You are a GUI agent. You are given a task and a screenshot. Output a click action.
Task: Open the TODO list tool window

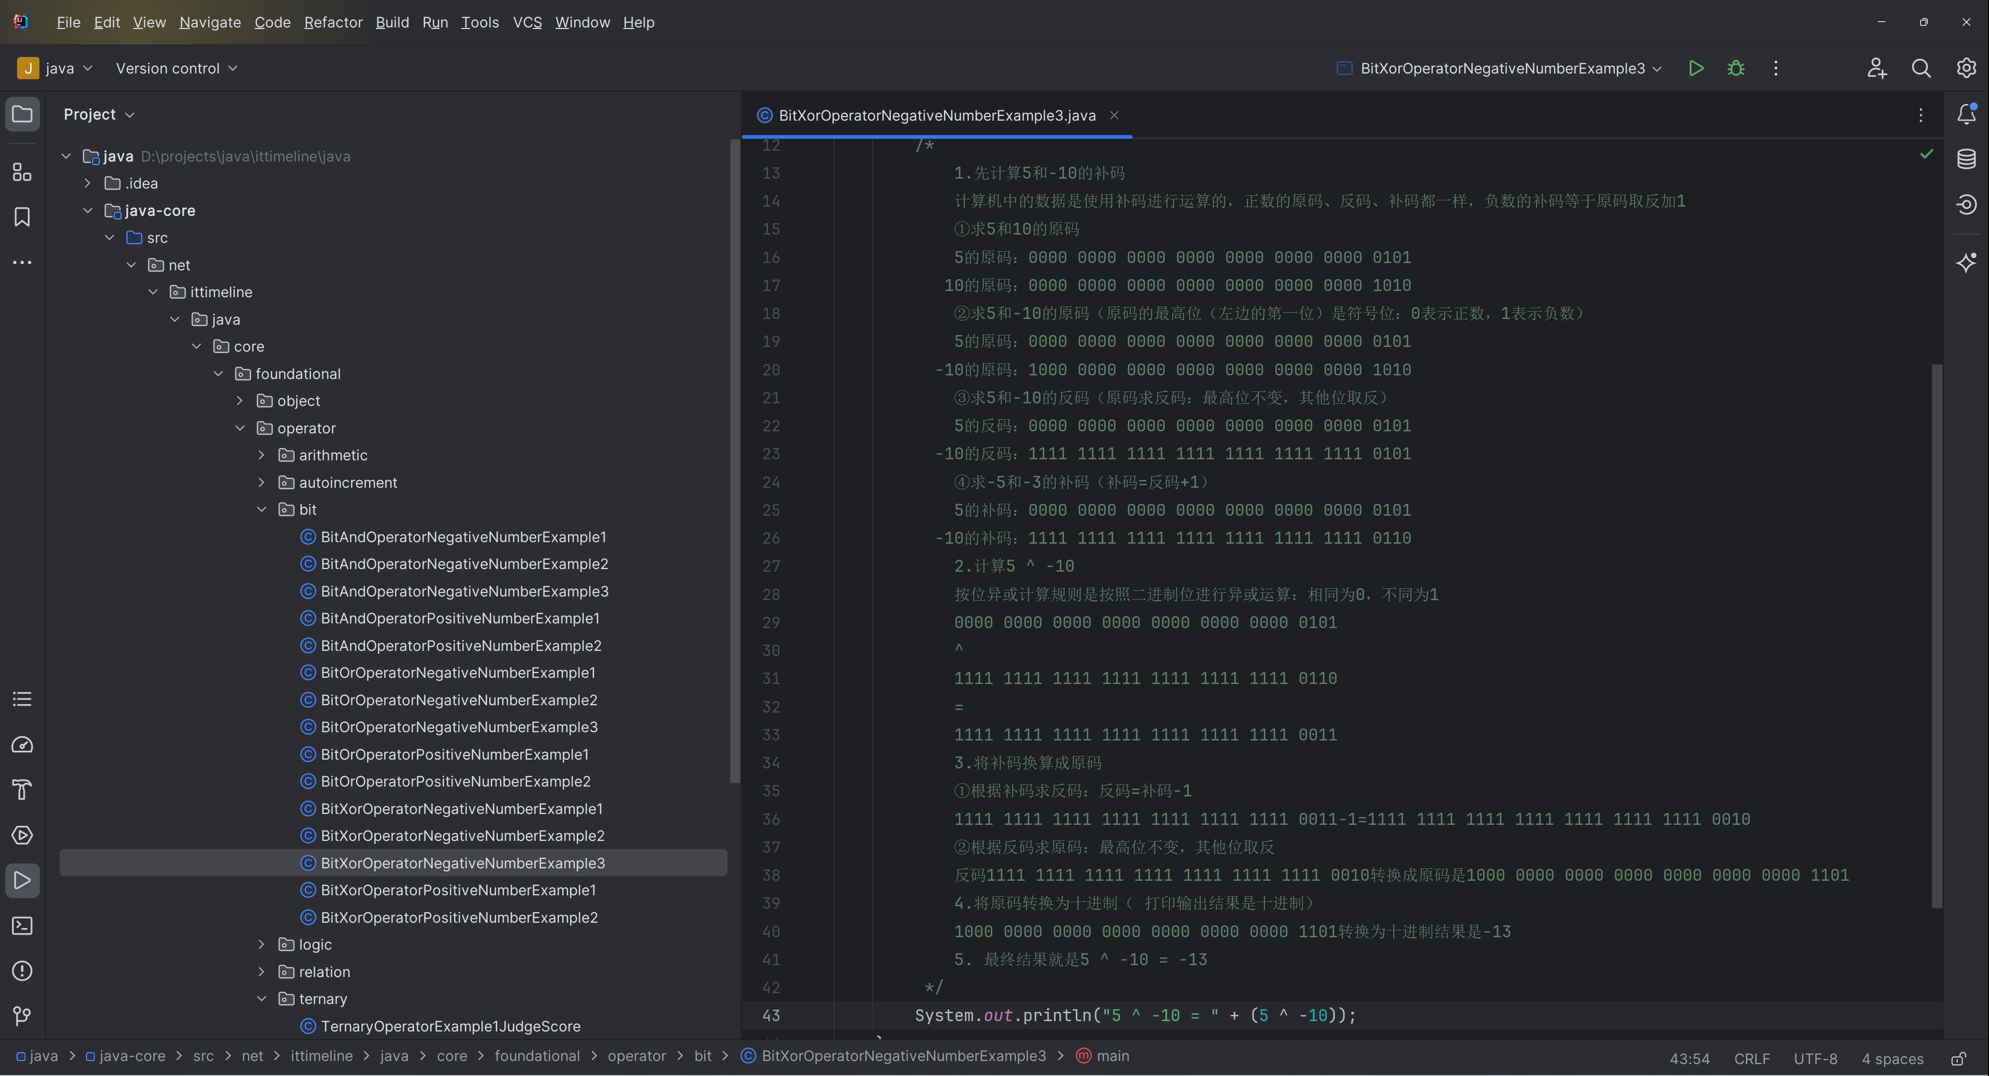[x=22, y=699]
